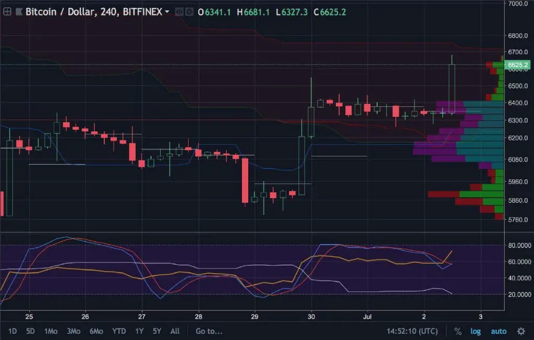Screen dimensions: 534x340
Task: Open the Go to date dialog
Action: 208,331
